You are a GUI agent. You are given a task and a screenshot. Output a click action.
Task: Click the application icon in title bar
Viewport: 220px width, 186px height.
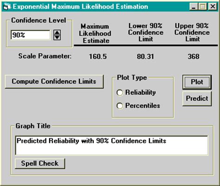coord(7,6)
